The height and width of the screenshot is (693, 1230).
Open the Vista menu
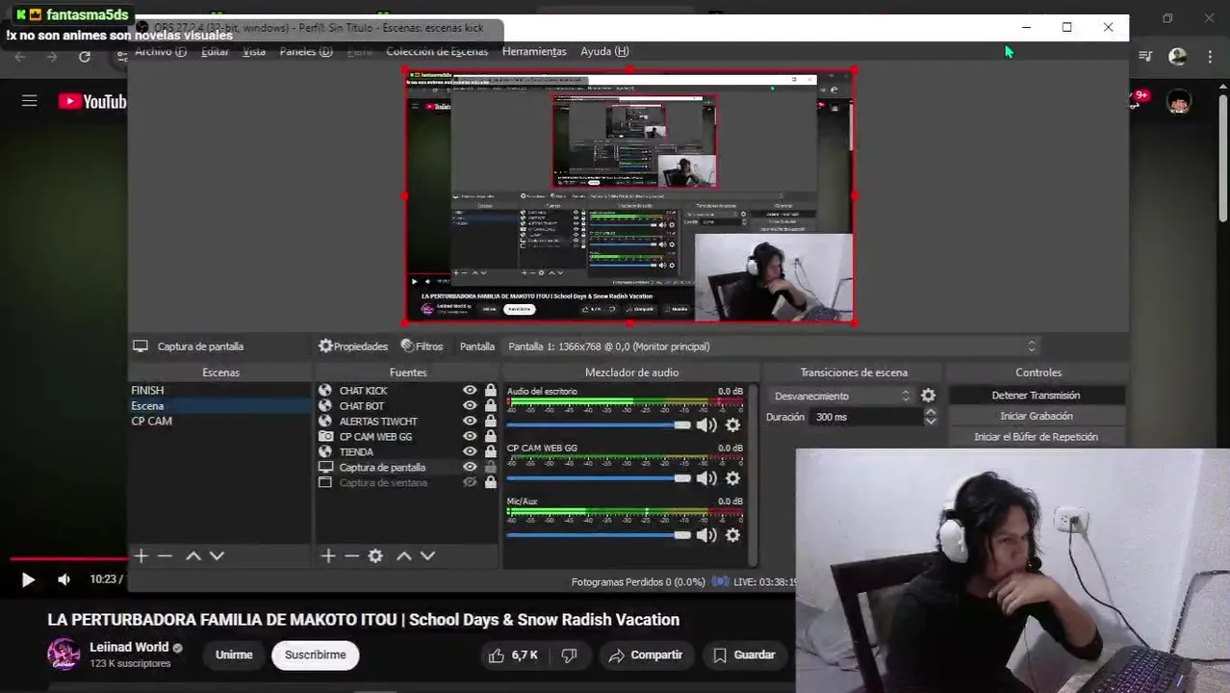click(x=254, y=51)
